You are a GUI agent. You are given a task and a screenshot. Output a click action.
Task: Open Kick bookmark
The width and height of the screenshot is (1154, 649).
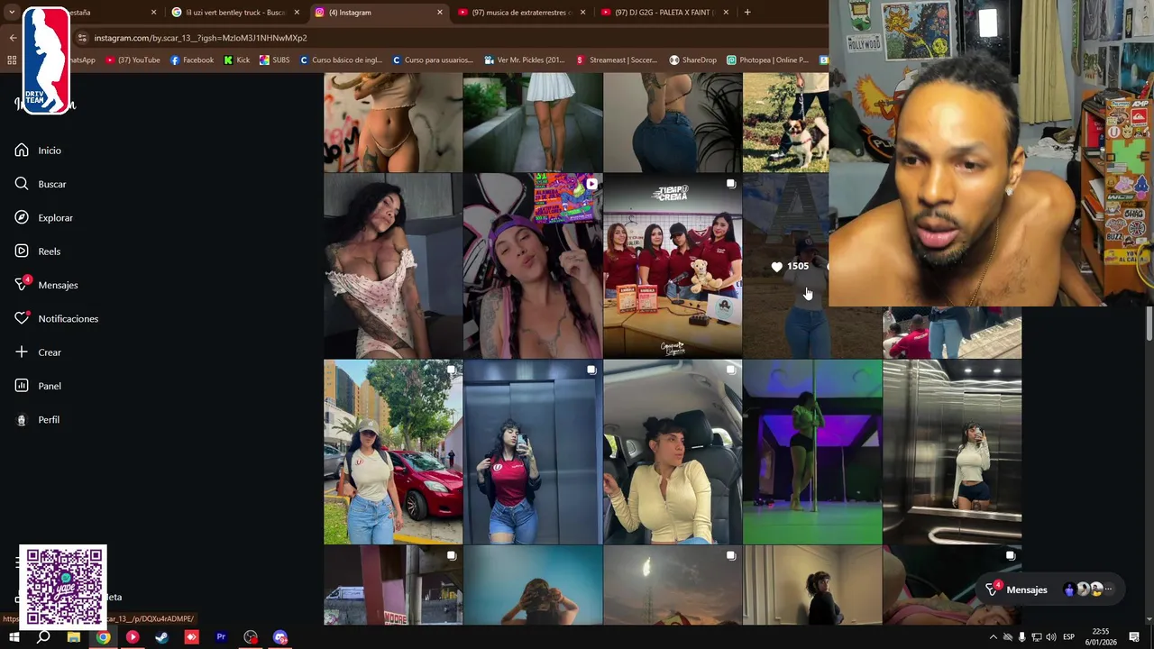(x=237, y=60)
